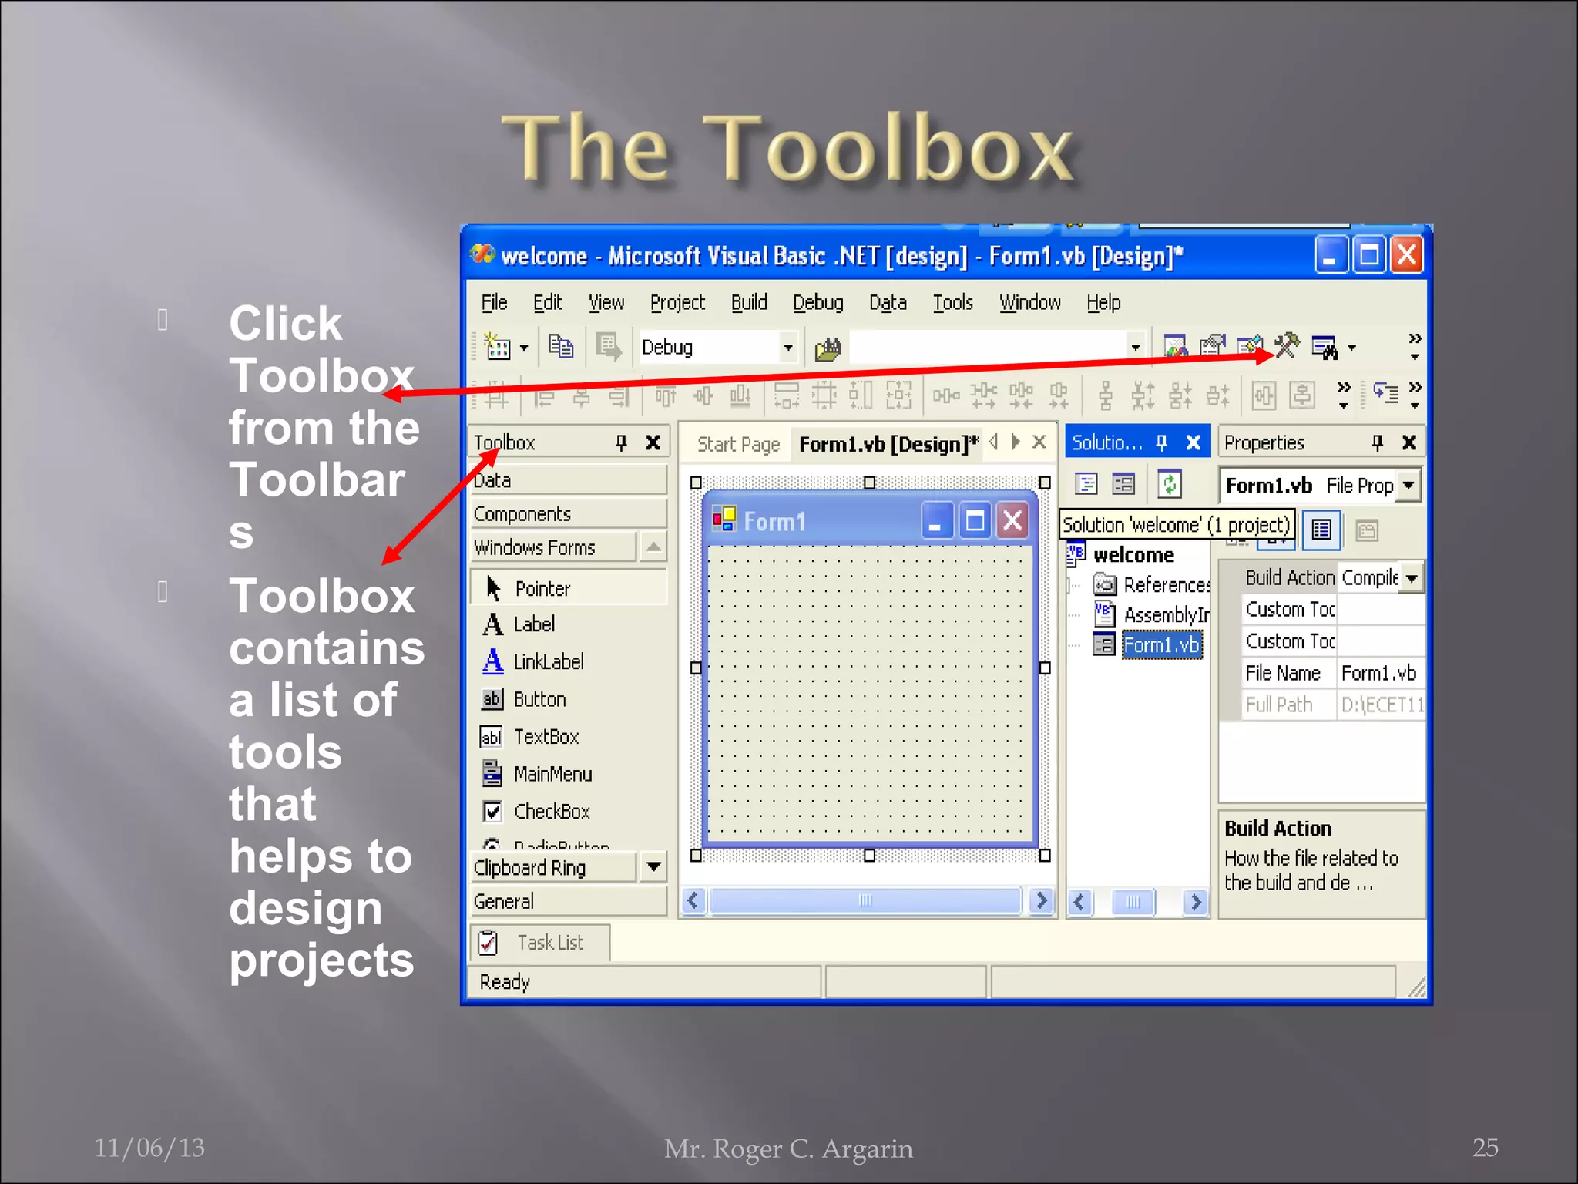This screenshot has height=1184, width=1578.
Task: Select the Button control in Toolbox
Action: (x=539, y=700)
